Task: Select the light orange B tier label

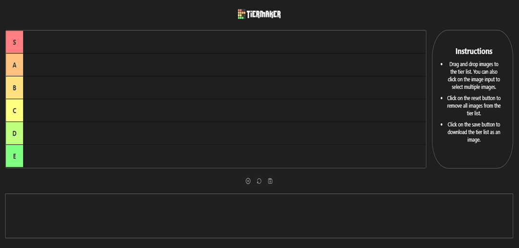Action: coord(14,88)
